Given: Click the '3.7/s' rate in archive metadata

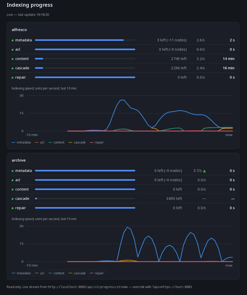Looking at the screenshot, I should tap(198, 171).
